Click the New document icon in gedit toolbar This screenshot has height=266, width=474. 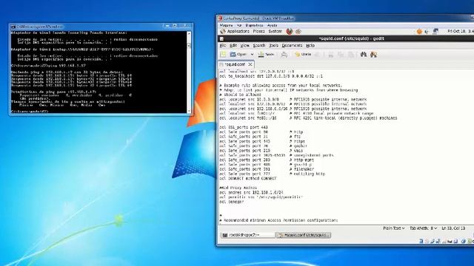pyautogui.click(x=223, y=54)
